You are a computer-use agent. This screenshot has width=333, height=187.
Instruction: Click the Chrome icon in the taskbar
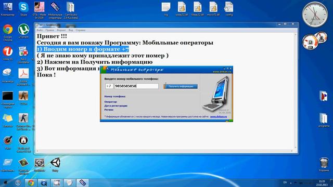tap(31, 183)
